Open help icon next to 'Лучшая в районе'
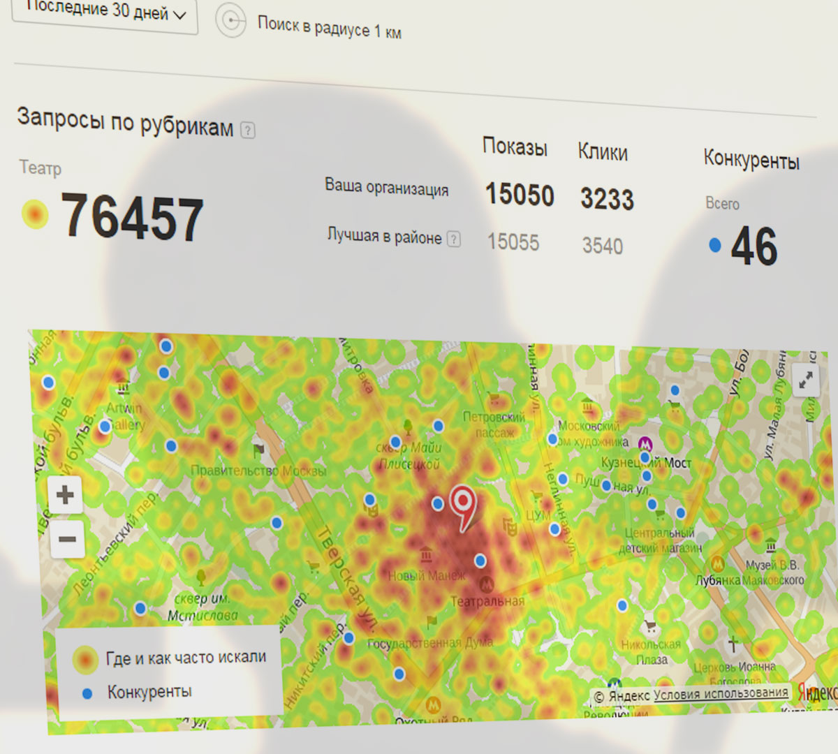Screen dimensions: 838x754 [454, 239]
